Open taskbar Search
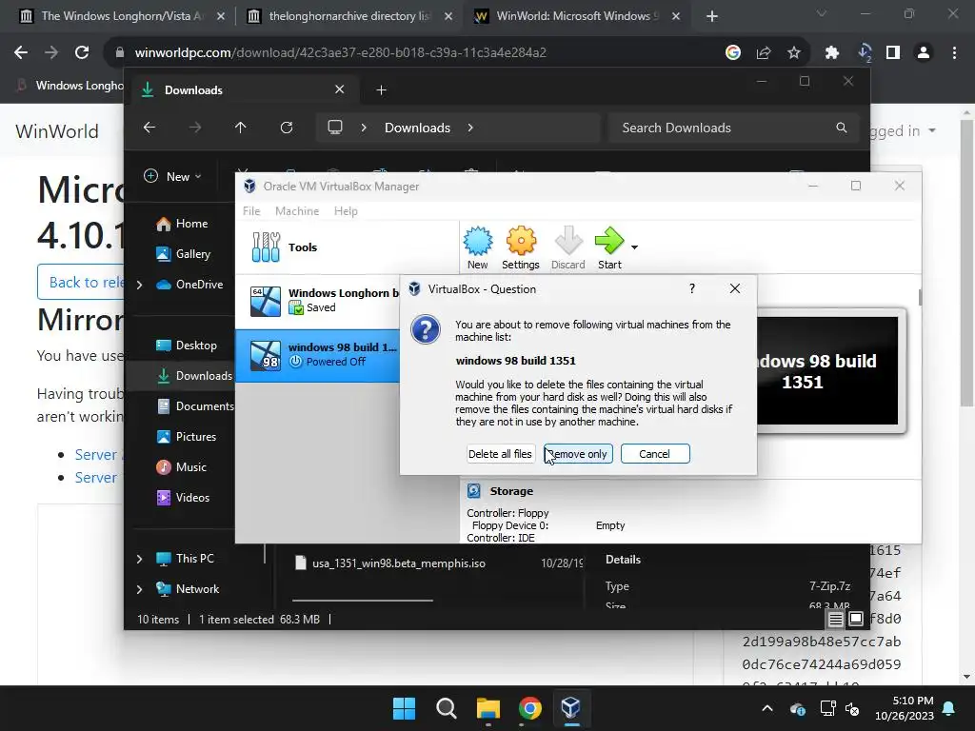Viewport: 975px width, 731px height. (x=446, y=708)
